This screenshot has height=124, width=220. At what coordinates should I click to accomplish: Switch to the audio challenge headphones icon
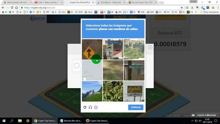point(90,107)
